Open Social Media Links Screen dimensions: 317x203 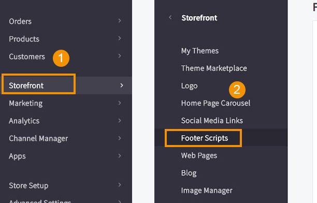[x=212, y=121]
